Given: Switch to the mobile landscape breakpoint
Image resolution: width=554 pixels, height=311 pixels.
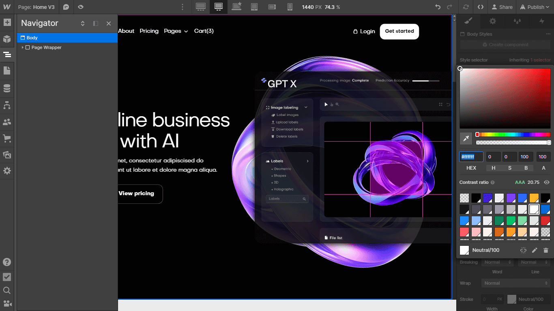Looking at the screenshot, I should [x=272, y=7].
